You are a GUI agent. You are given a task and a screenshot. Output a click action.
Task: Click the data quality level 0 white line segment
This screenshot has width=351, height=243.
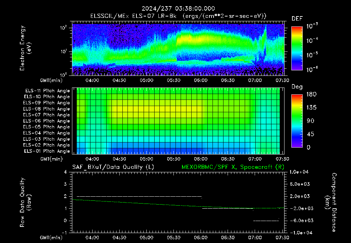pos(266,221)
